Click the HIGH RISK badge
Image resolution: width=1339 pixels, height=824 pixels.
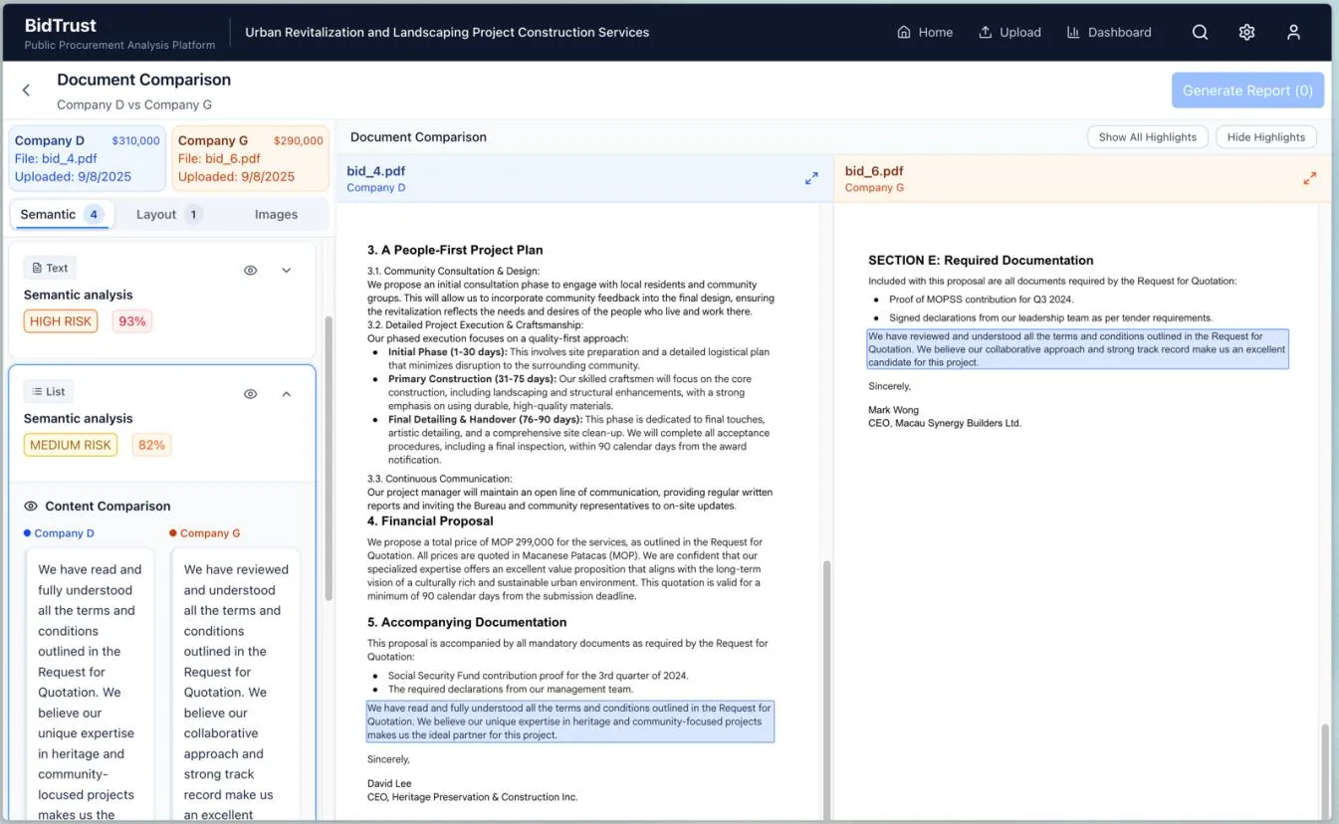tap(61, 321)
